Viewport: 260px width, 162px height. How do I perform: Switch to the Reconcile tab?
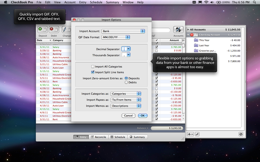[x=98, y=137]
